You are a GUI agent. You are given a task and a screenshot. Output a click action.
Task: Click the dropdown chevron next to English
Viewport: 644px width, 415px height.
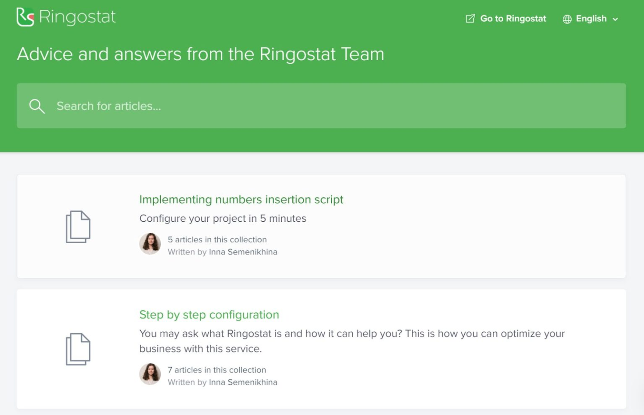click(615, 19)
